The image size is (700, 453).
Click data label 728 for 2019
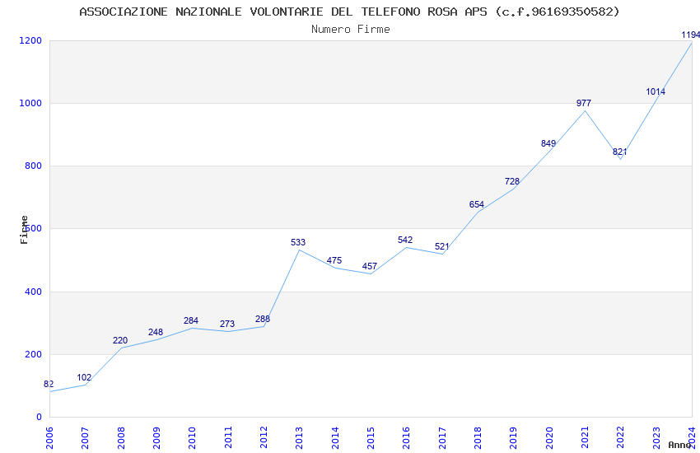pyautogui.click(x=512, y=181)
